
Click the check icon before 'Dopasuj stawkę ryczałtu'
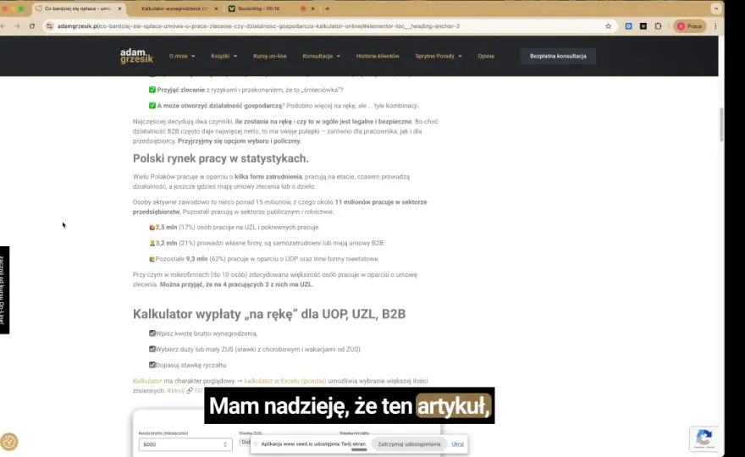point(152,365)
